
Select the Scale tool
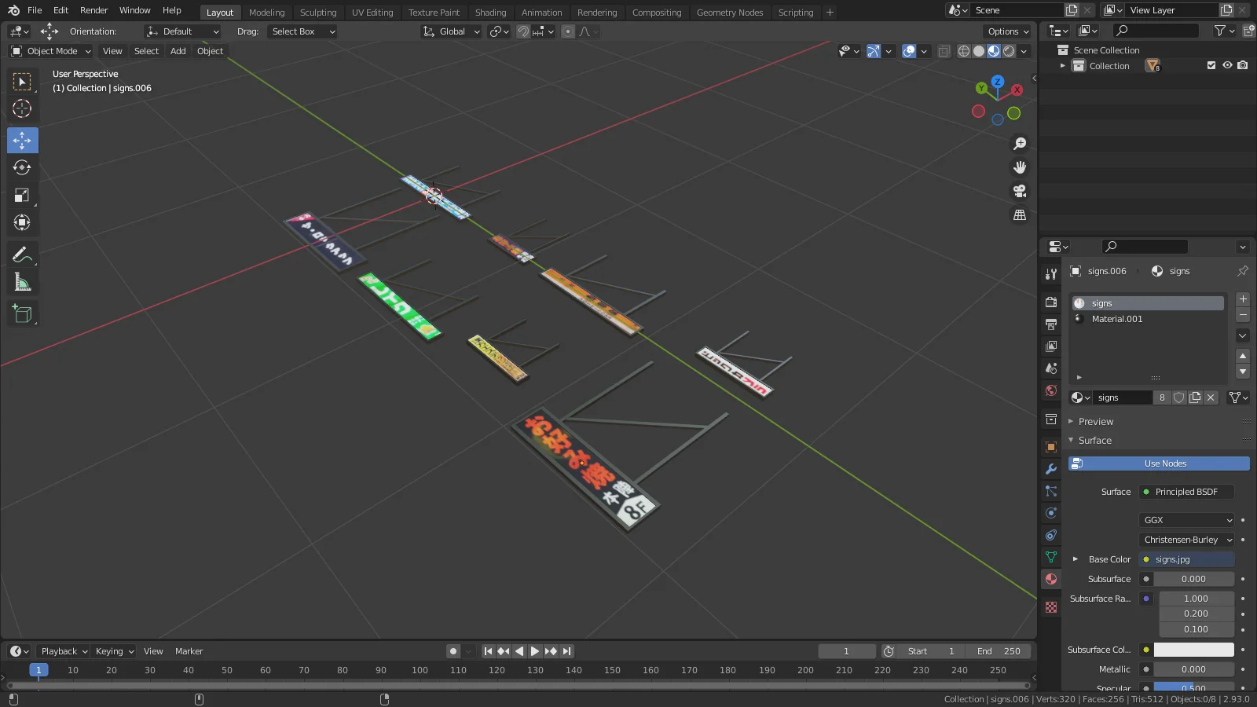(x=22, y=195)
